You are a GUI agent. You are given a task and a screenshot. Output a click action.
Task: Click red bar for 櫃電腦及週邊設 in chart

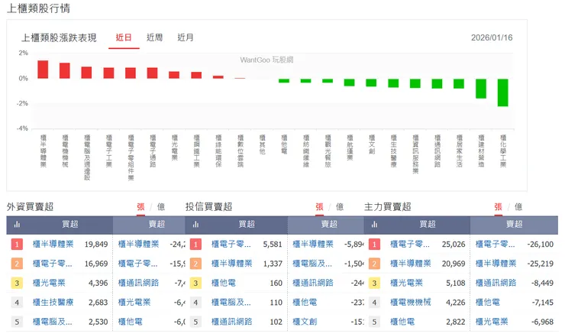tap(86, 73)
